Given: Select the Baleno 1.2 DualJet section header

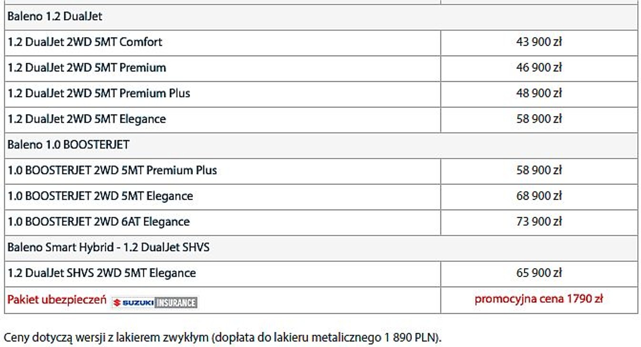Looking at the screenshot, I should point(321,17).
